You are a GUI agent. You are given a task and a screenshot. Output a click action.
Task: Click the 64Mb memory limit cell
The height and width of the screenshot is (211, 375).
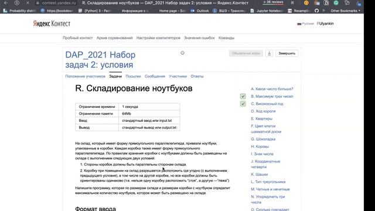coord(149,114)
